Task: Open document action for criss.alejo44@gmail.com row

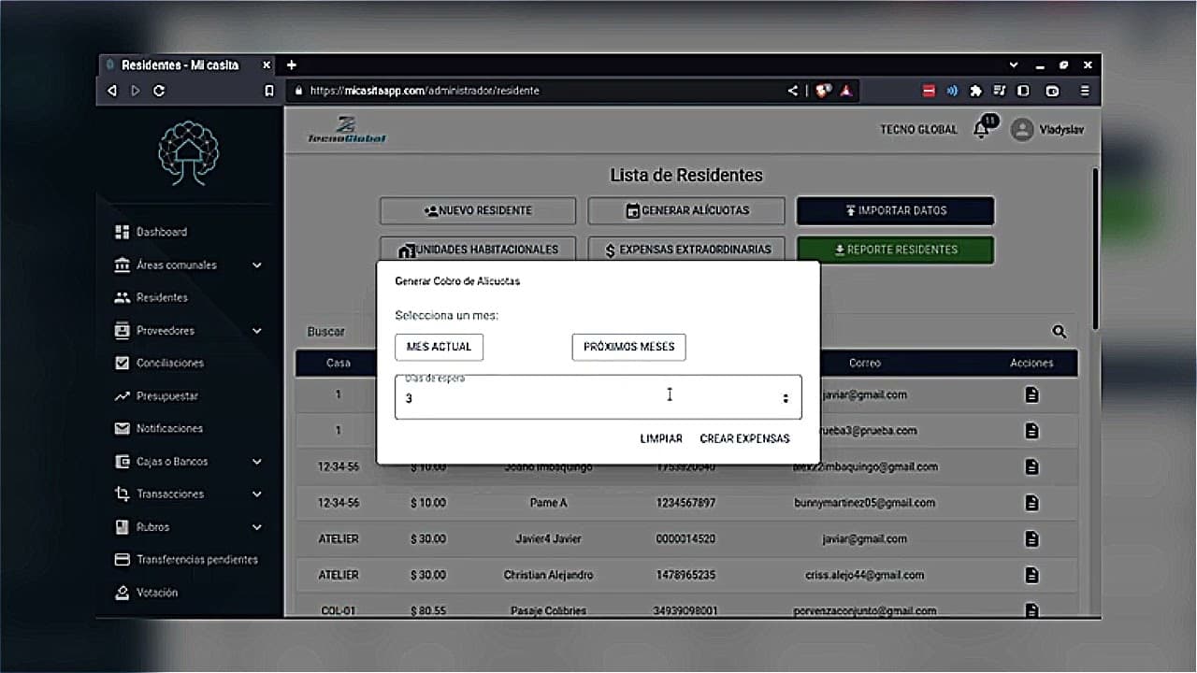Action: coord(1031,575)
